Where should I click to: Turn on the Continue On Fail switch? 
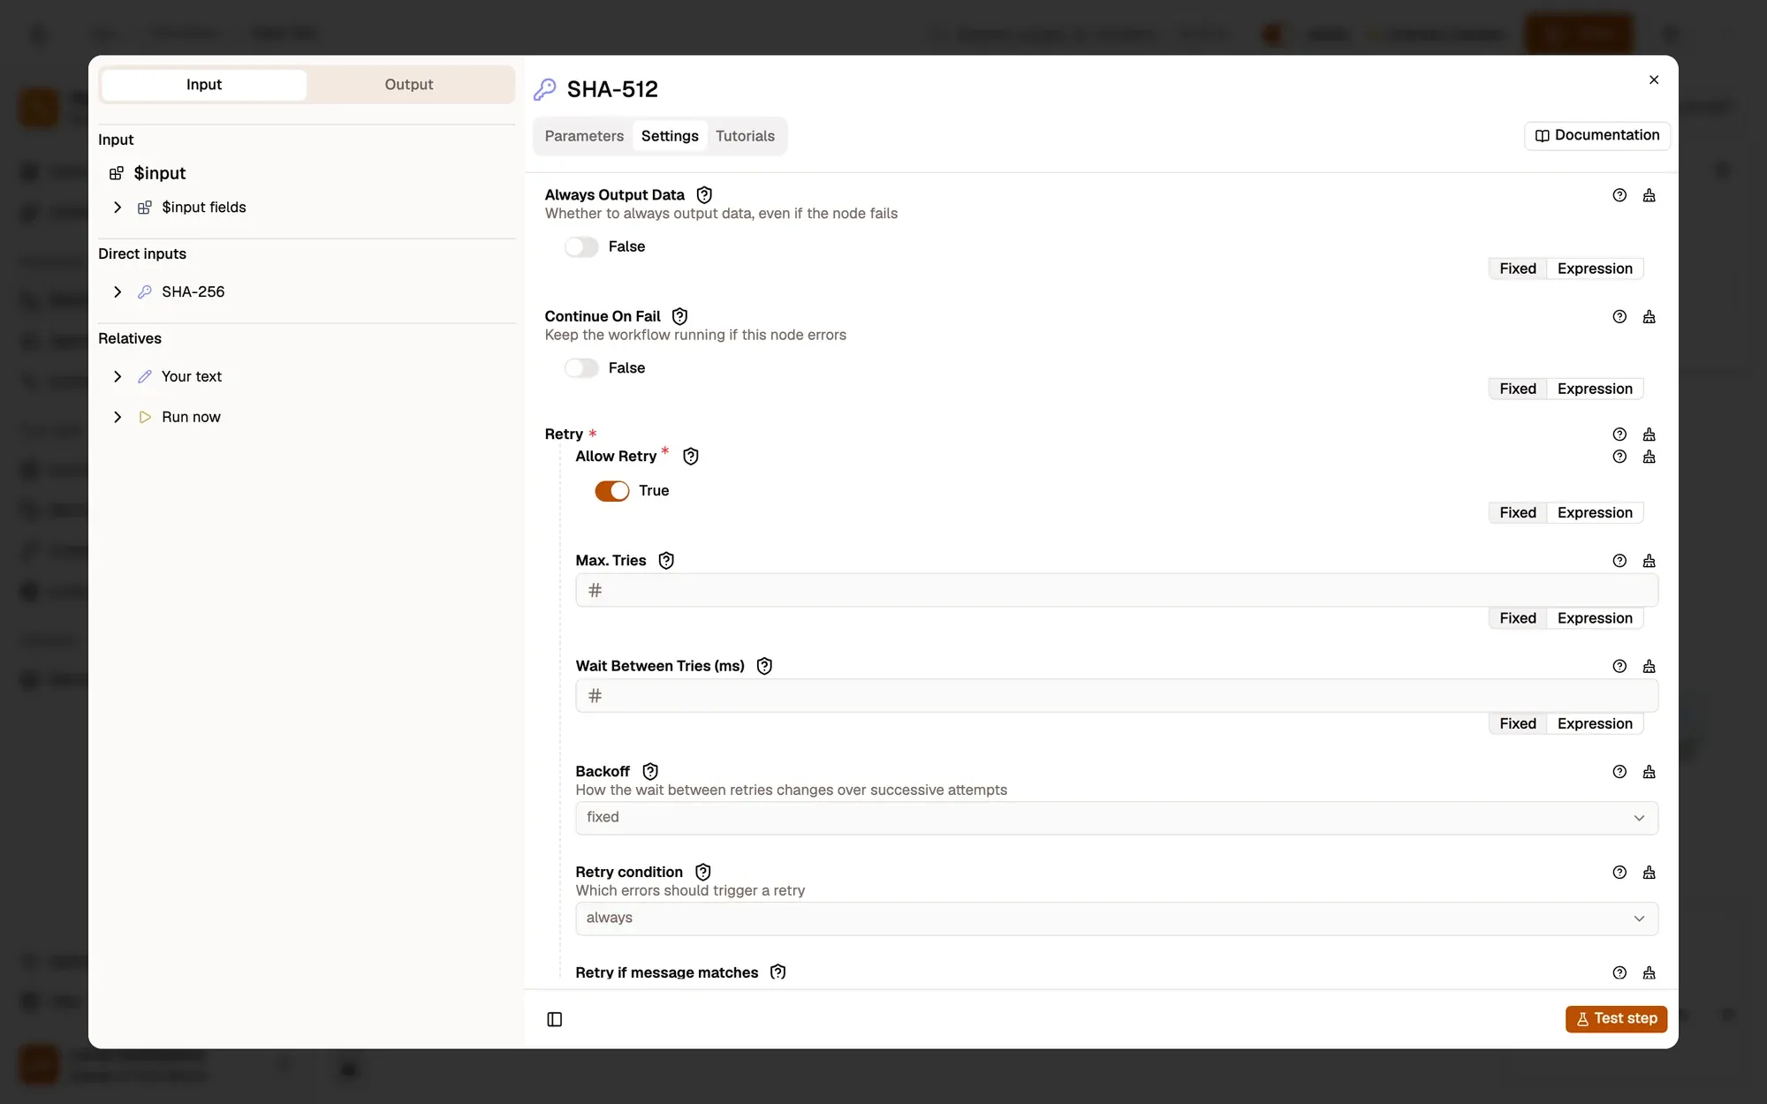(x=581, y=368)
